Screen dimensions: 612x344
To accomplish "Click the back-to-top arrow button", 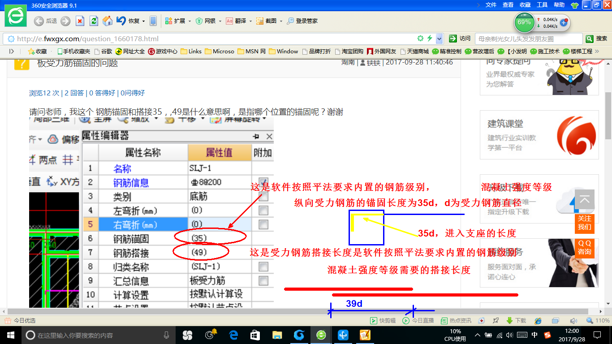I will 584,200.
